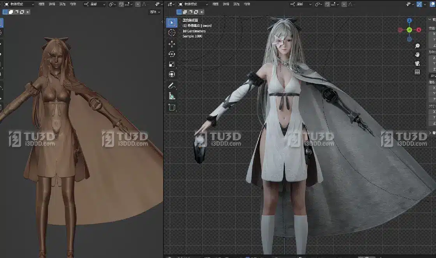This screenshot has width=436, height=258.
Task: Activate the Move tool in right viewport
Action: 172,44
